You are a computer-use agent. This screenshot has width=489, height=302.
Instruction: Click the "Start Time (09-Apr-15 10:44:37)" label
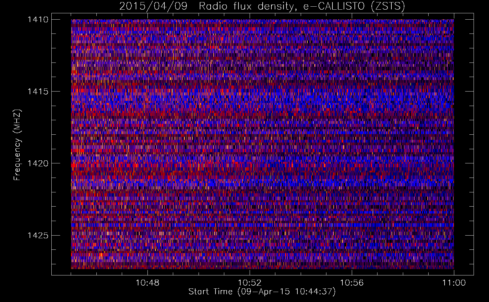(262, 292)
